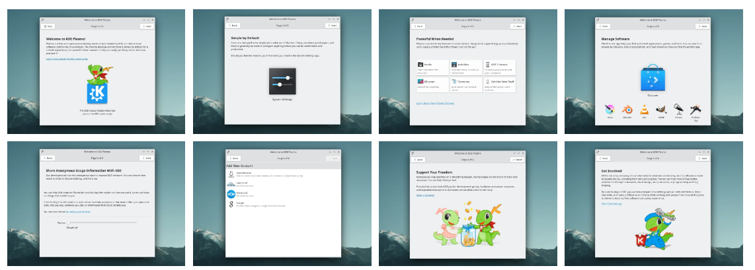Select the Blender app icon
Viewport: 755px width, 270px height.
(x=627, y=110)
